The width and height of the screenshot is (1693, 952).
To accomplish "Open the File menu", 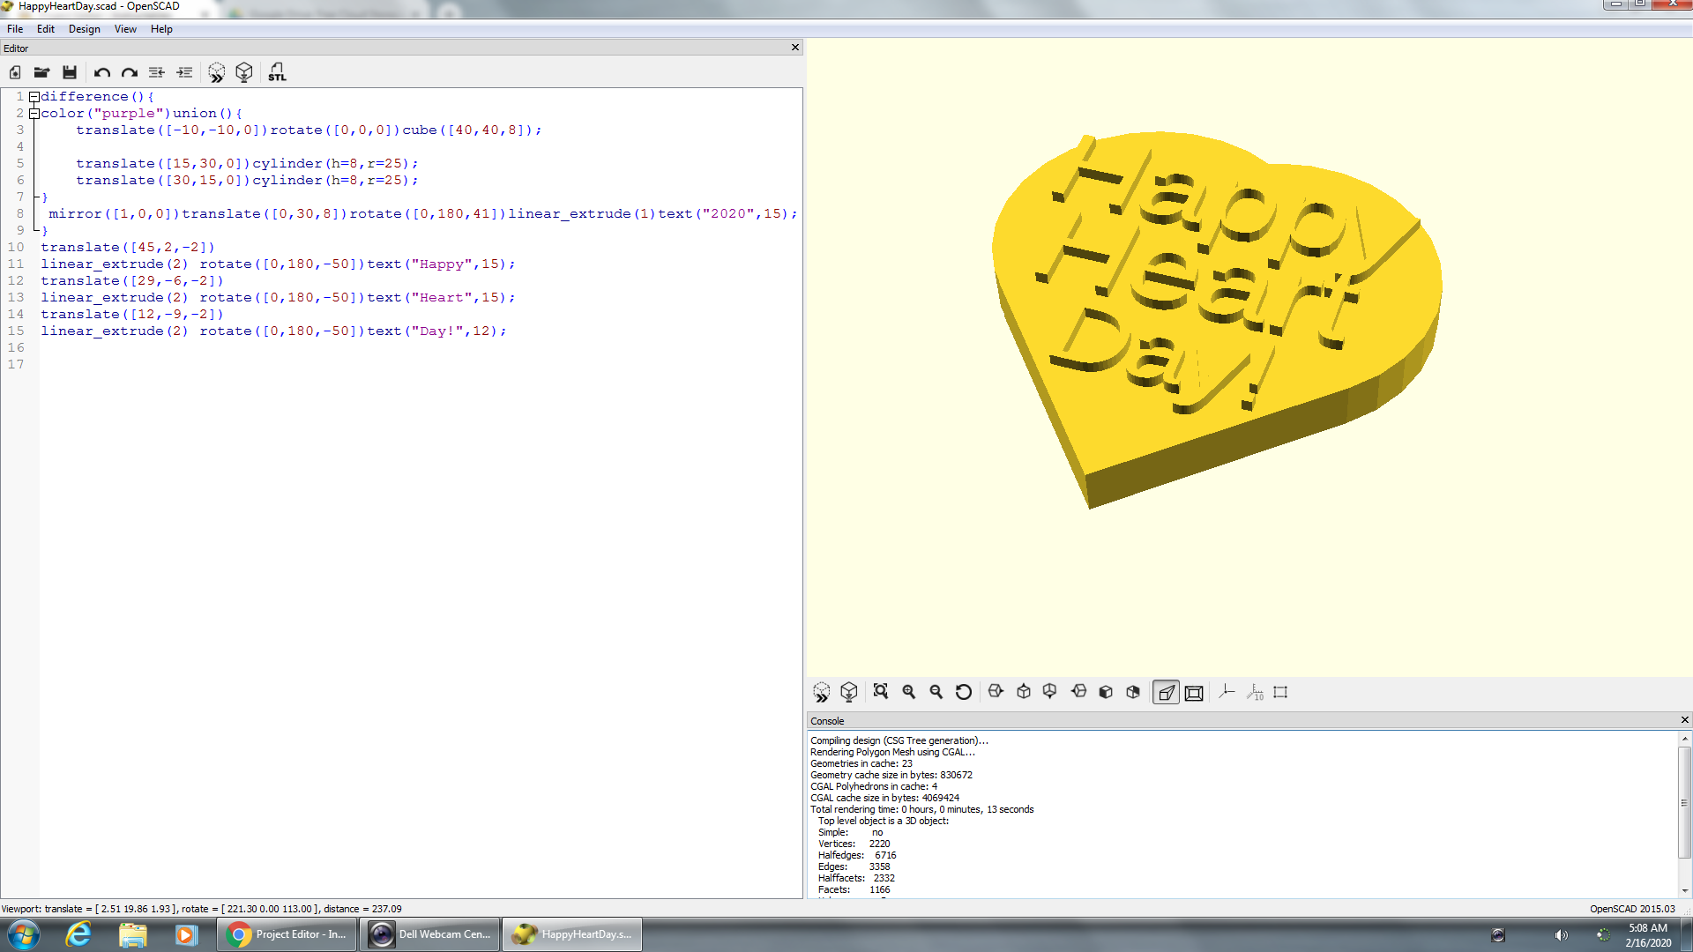I will (x=15, y=29).
